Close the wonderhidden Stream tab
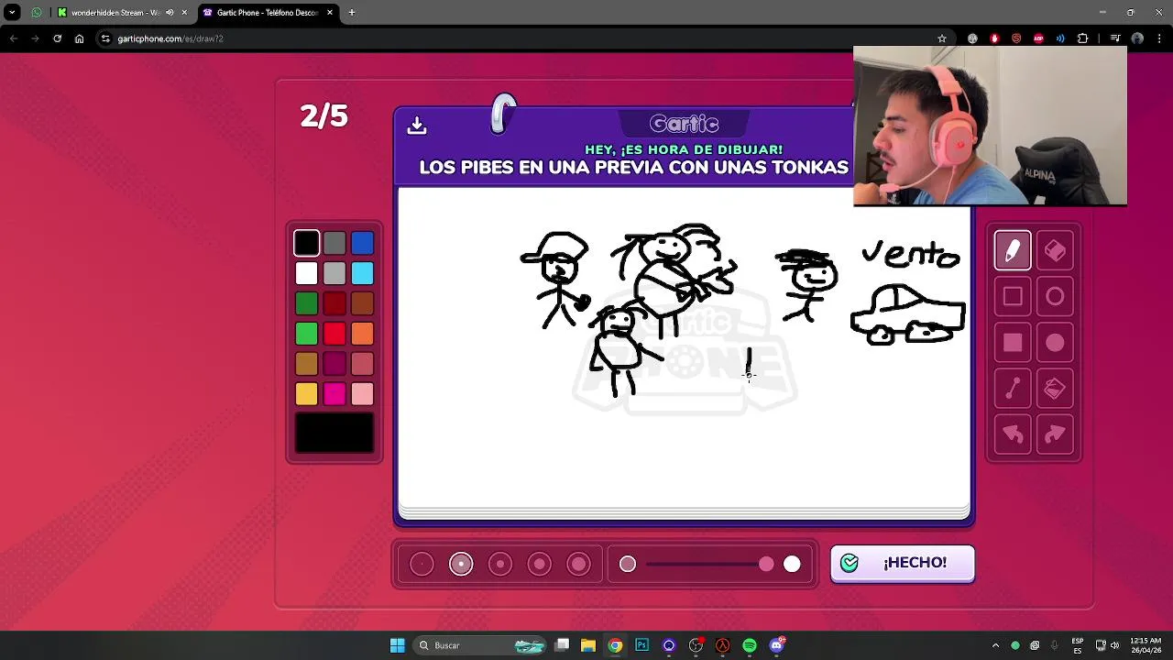This screenshot has width=1173, height=660. click(x=184, y=13)
